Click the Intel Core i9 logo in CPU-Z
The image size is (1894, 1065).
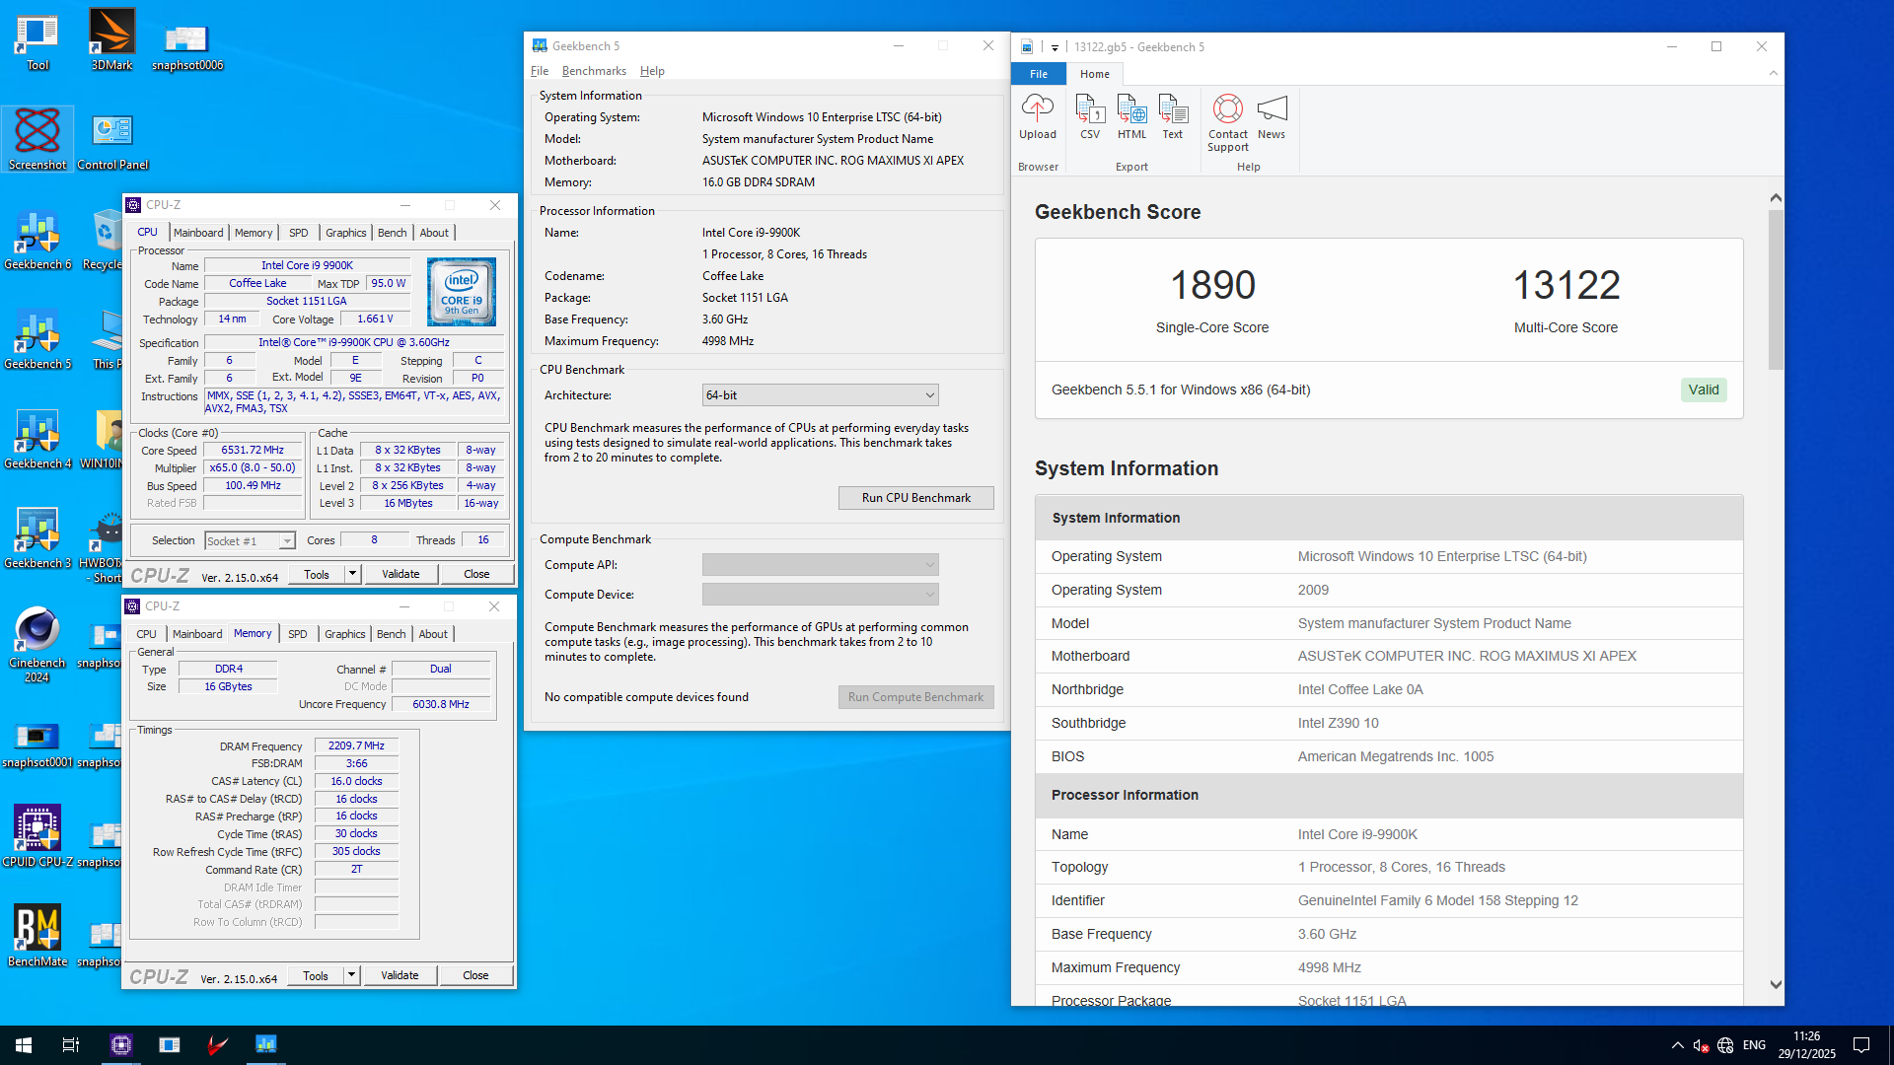click(x=462, y=292)
